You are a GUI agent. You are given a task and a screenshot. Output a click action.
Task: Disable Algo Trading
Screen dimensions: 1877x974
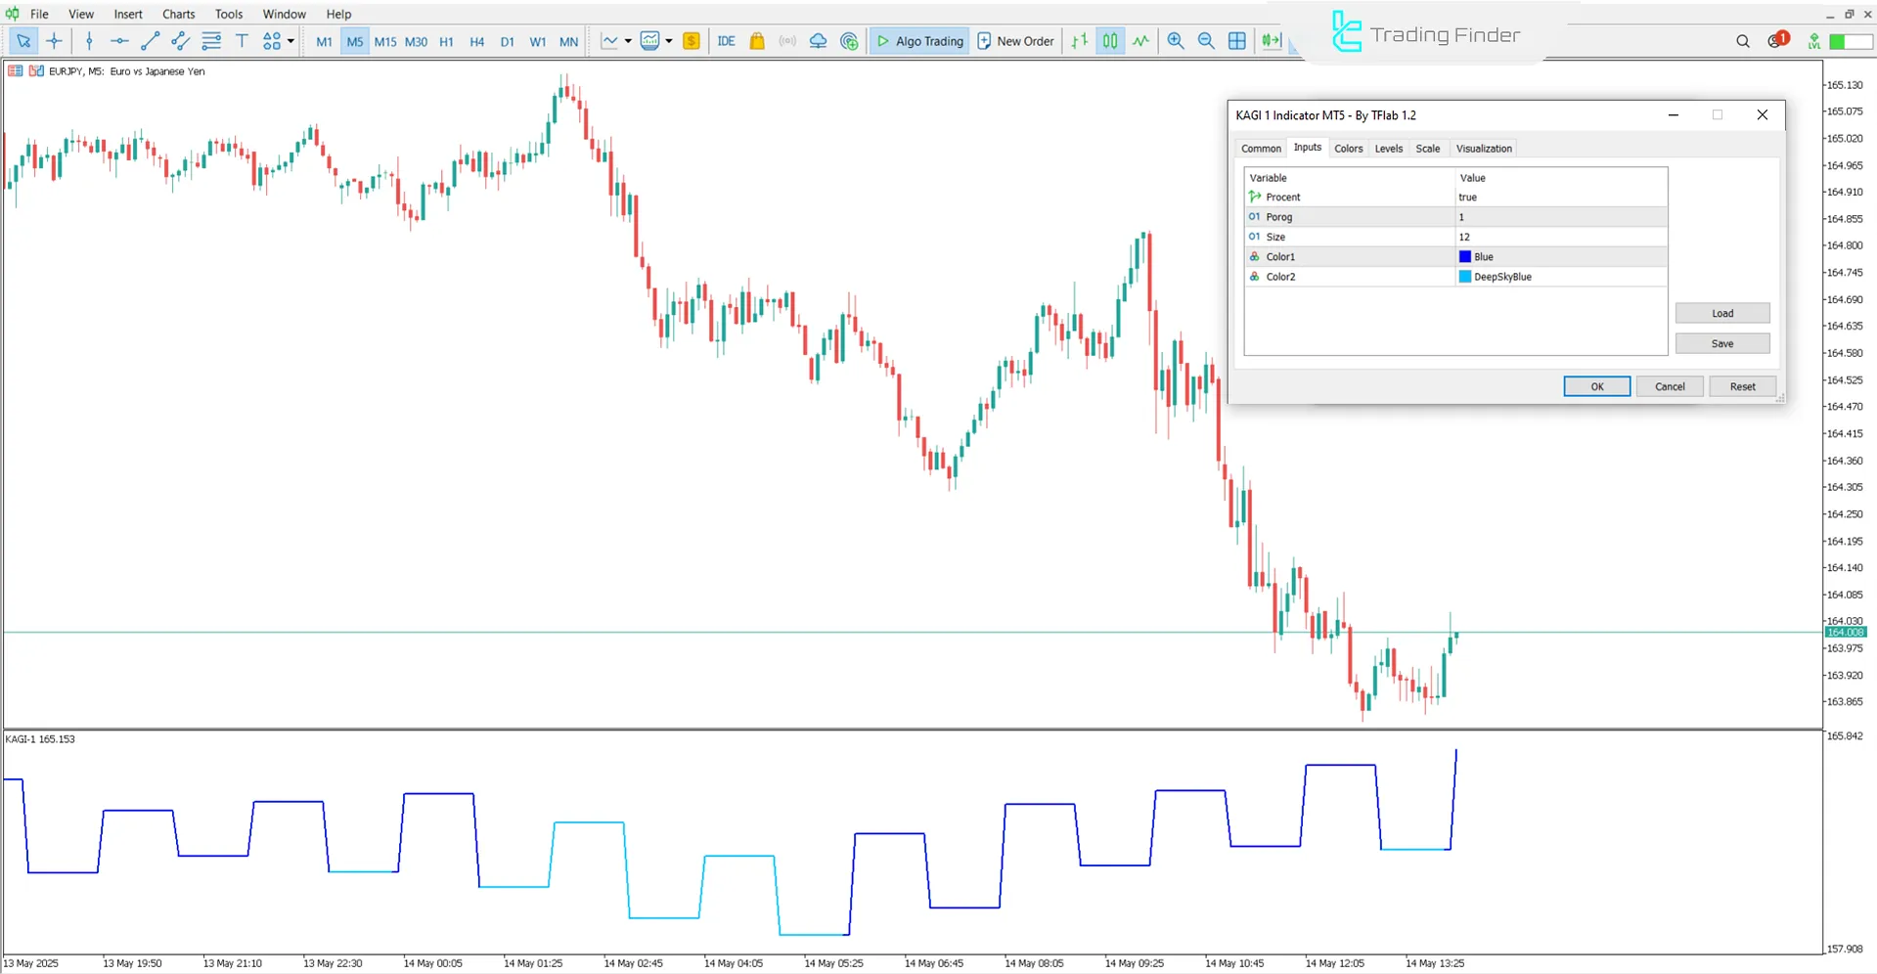(x=918, y=41)
